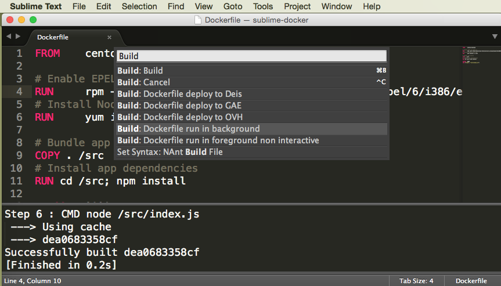Viewport: 501px width, 286px height.
Task: Click the FROM keyword on line 1
Action: (47, 53)
